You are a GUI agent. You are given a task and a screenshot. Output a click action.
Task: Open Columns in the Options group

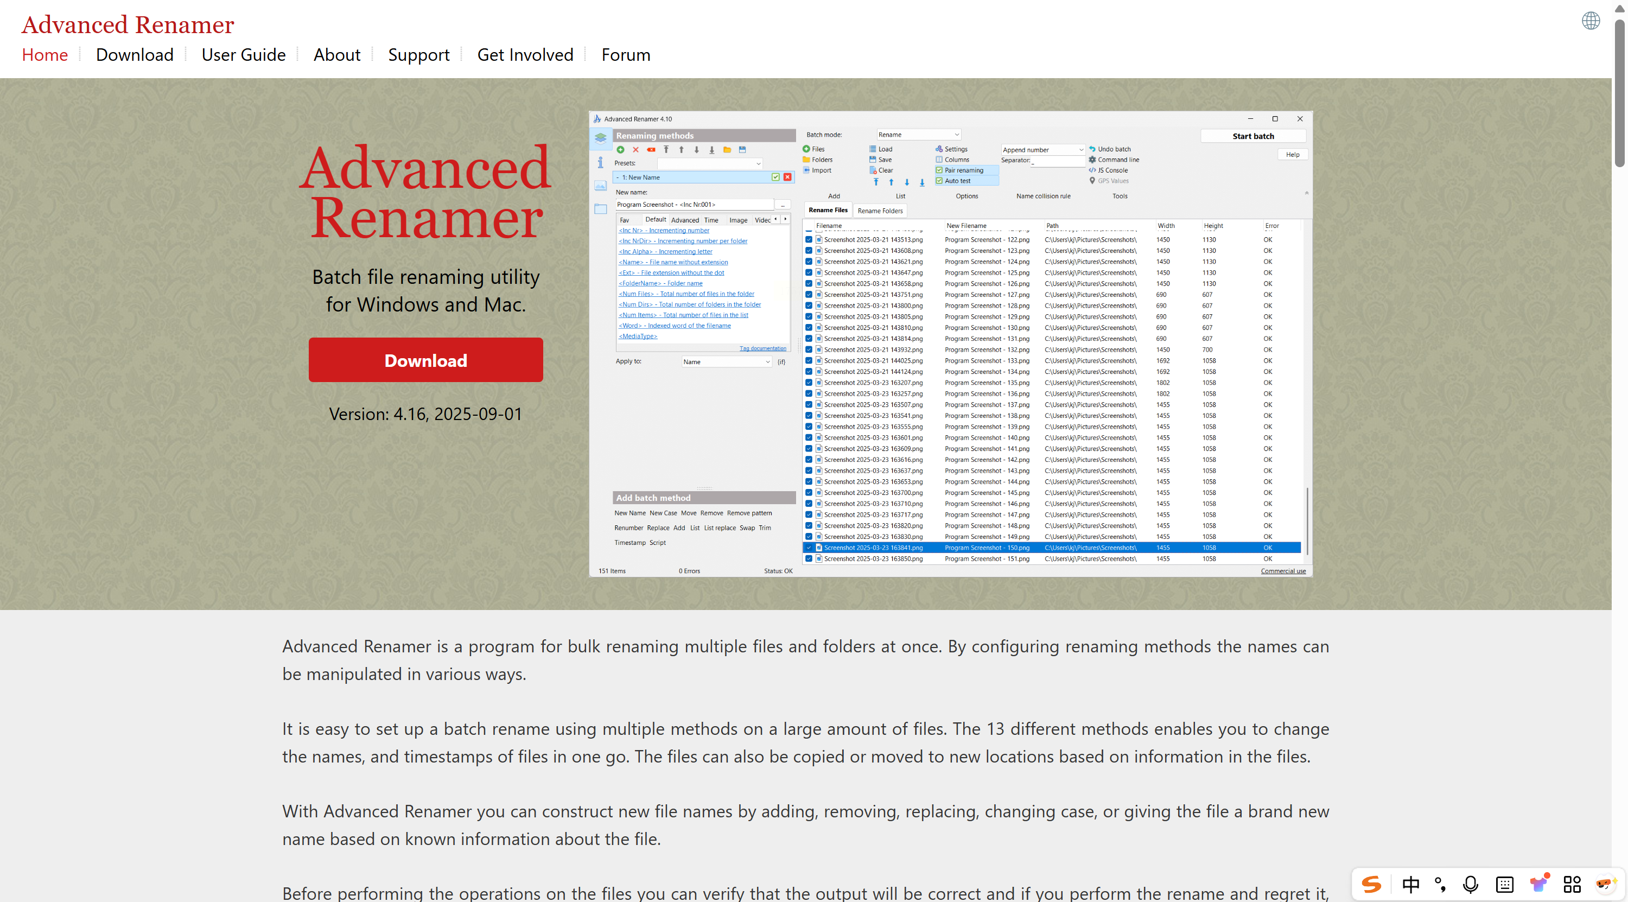[x=952, y=160]
